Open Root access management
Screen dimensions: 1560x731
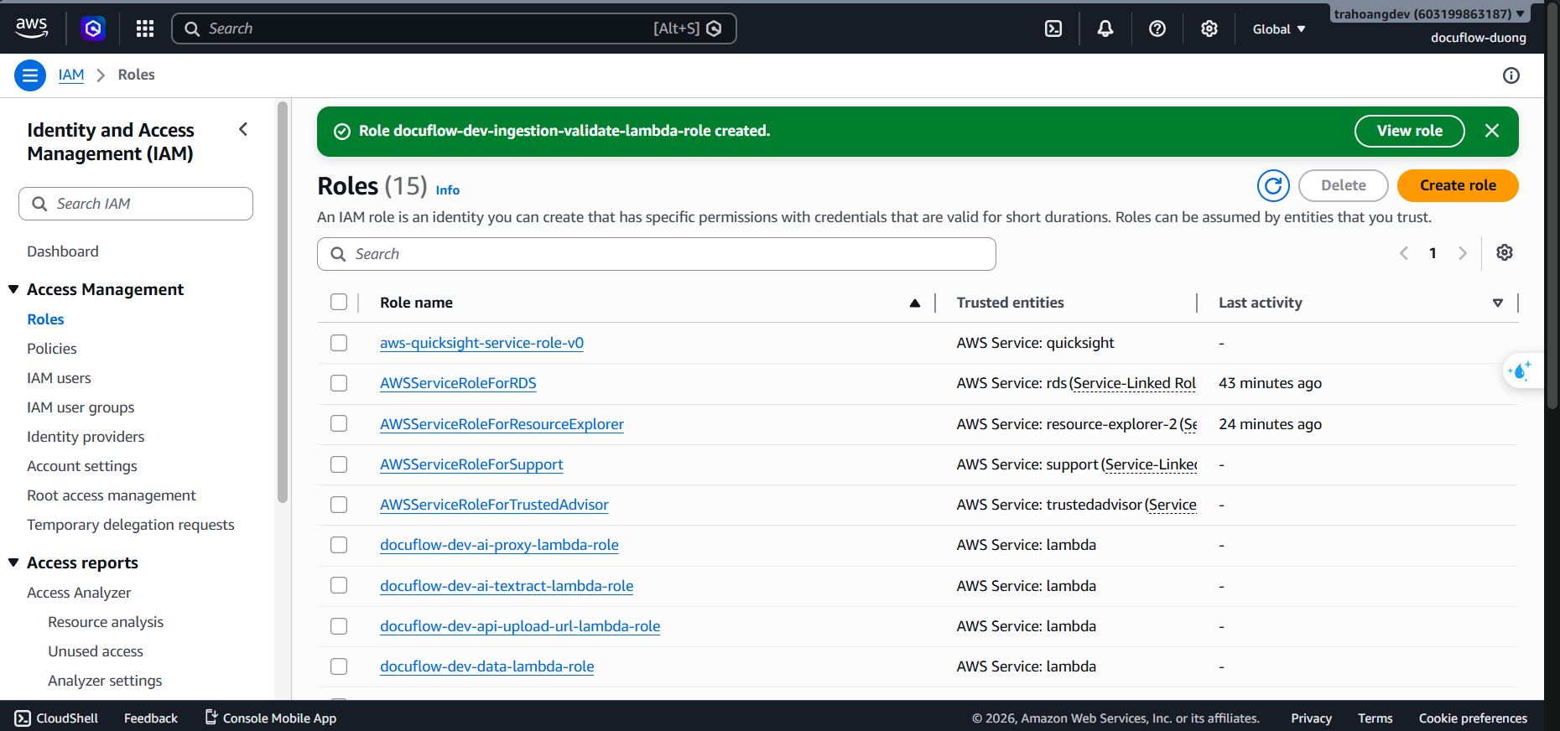point(112,495)
